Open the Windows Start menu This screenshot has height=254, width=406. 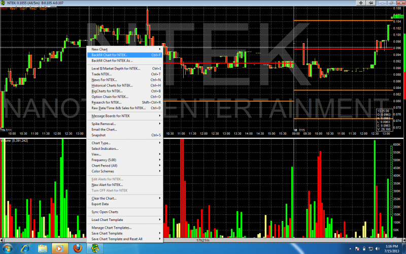point(7,248)
